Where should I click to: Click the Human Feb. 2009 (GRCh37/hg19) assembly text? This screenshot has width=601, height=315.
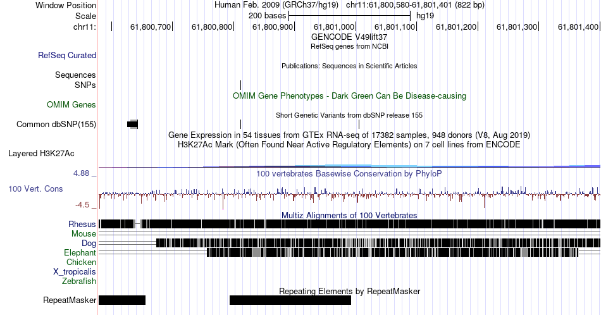276,5
